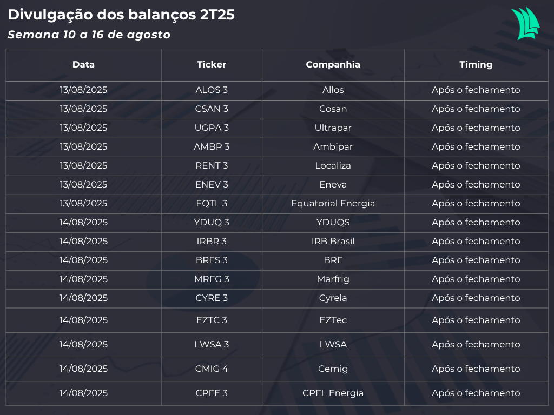The width and height of the screenshot is (554, 415).
Task: Select the IRB Brasil company cell
Action: tap(333, 242)
